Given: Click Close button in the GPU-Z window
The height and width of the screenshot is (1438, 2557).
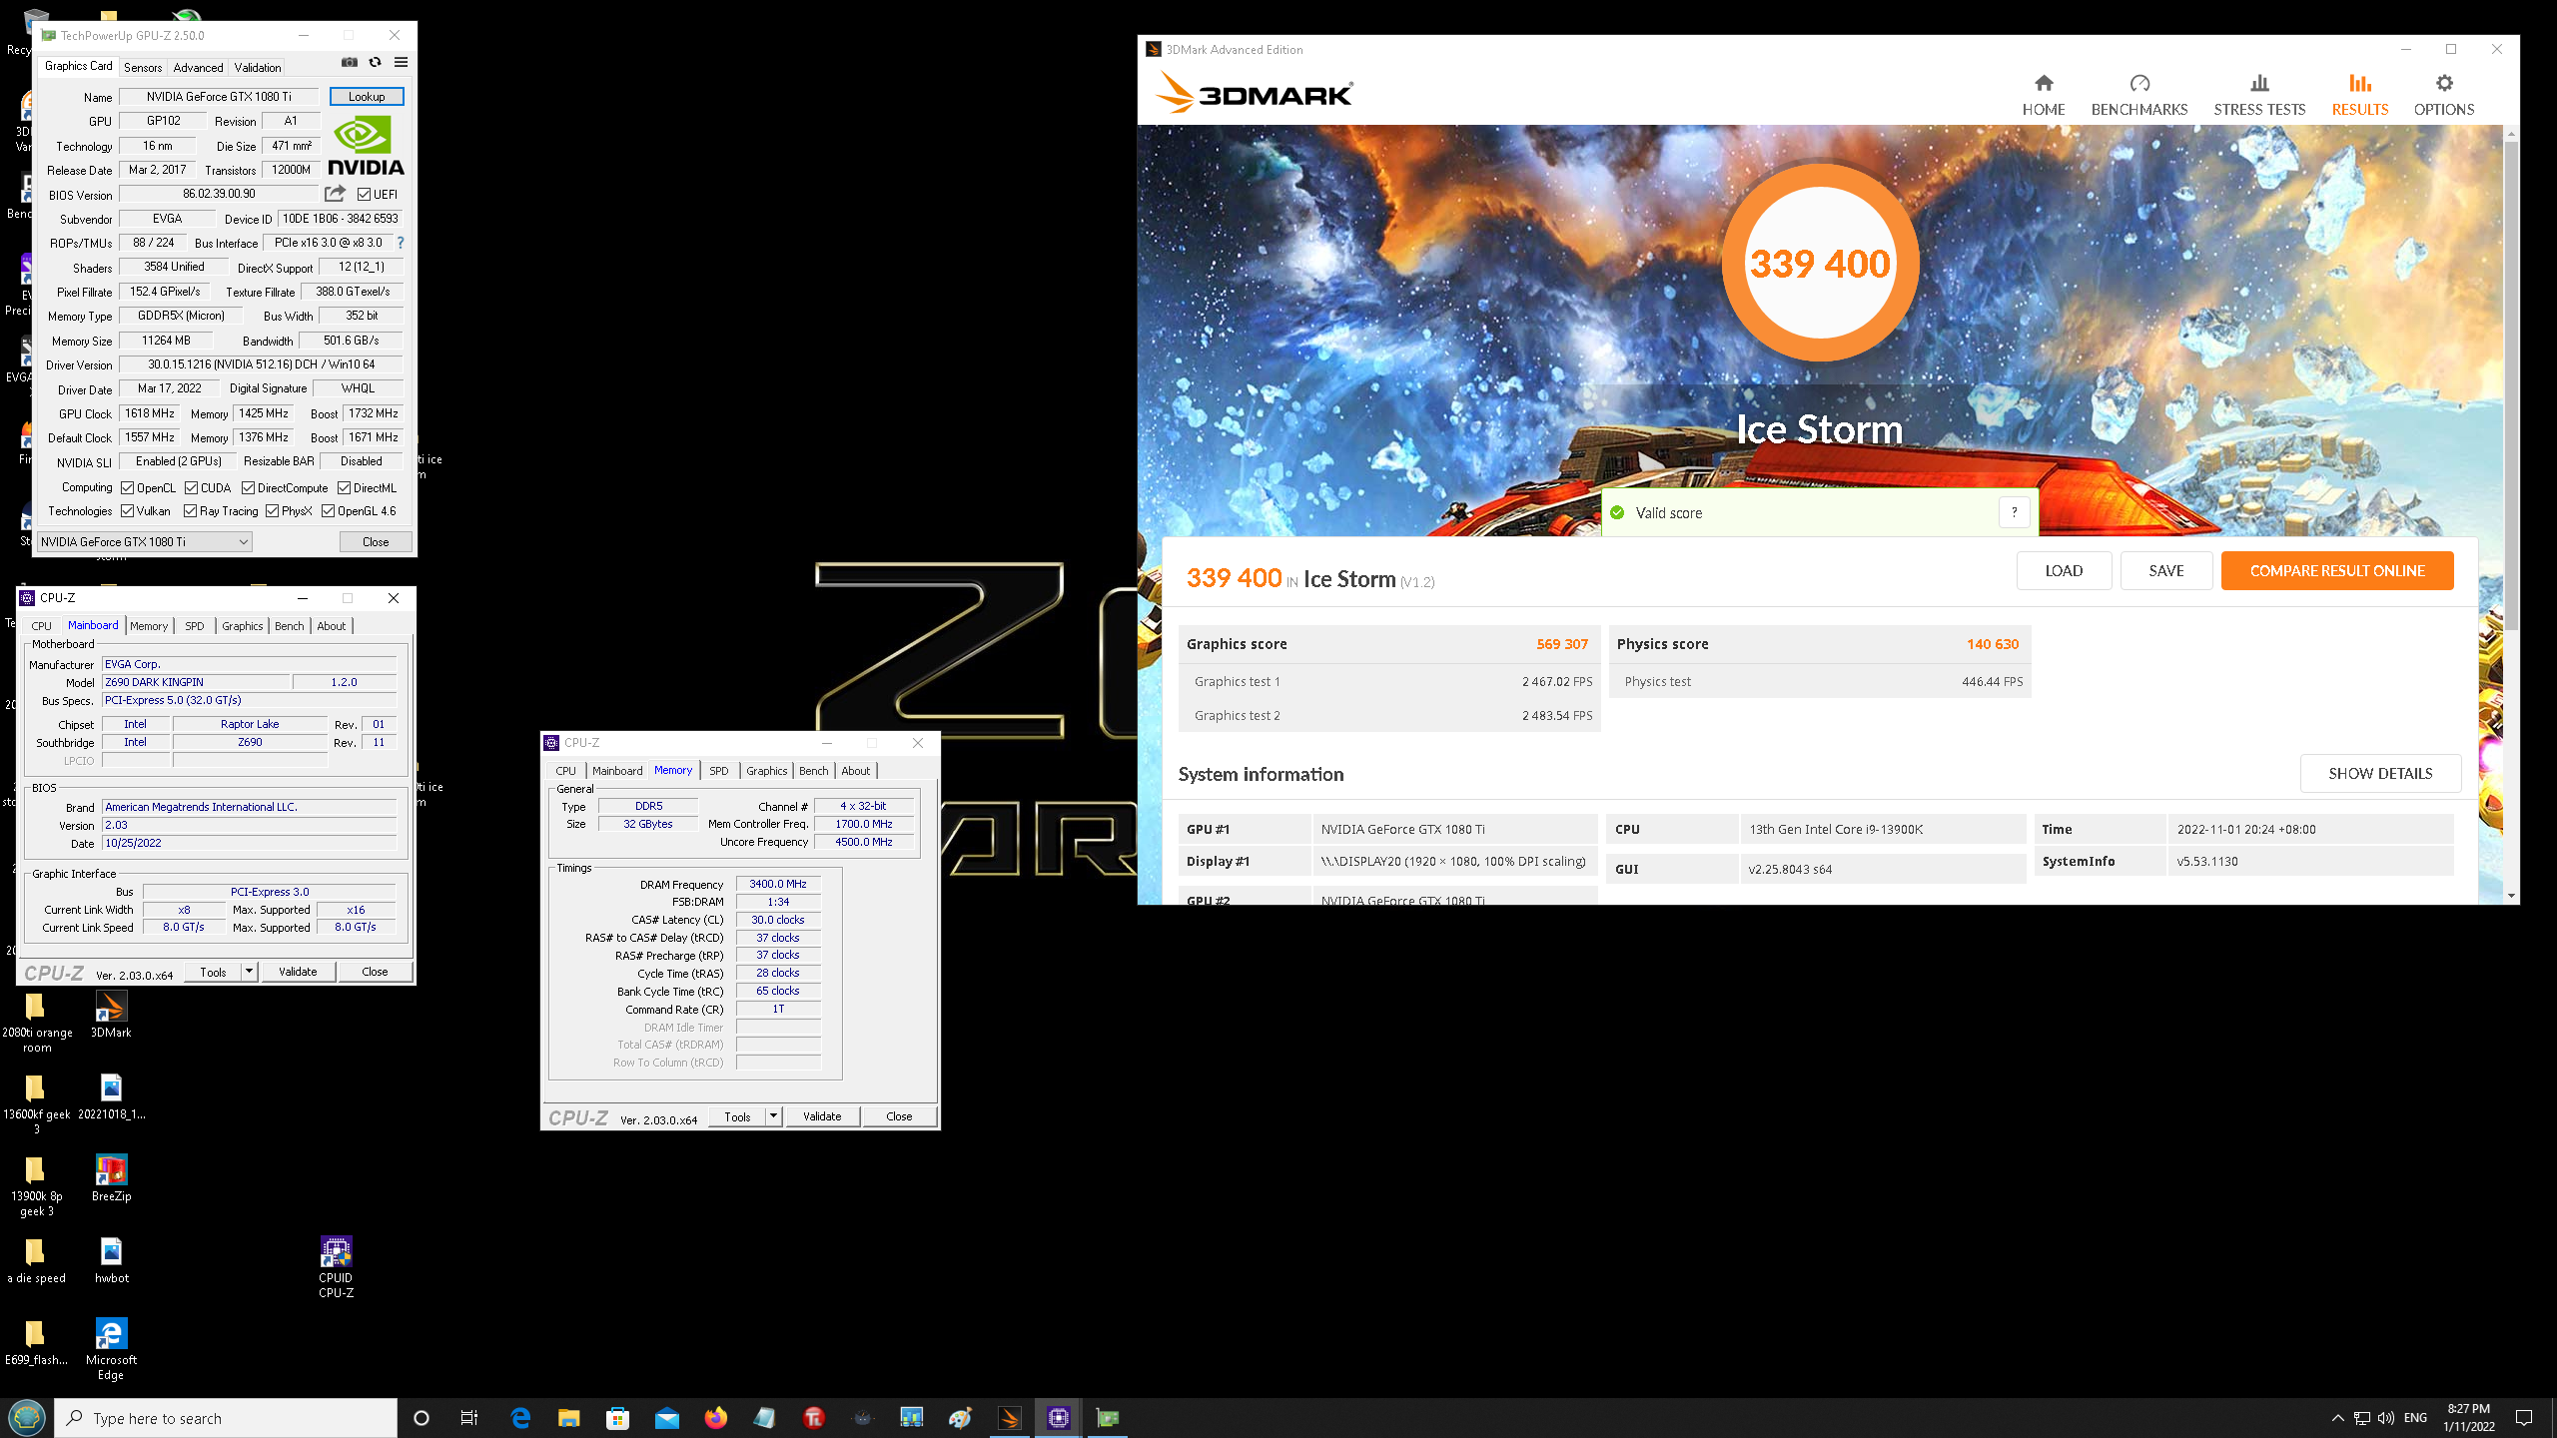Looking at the screenshot, I should click(376, 541).
